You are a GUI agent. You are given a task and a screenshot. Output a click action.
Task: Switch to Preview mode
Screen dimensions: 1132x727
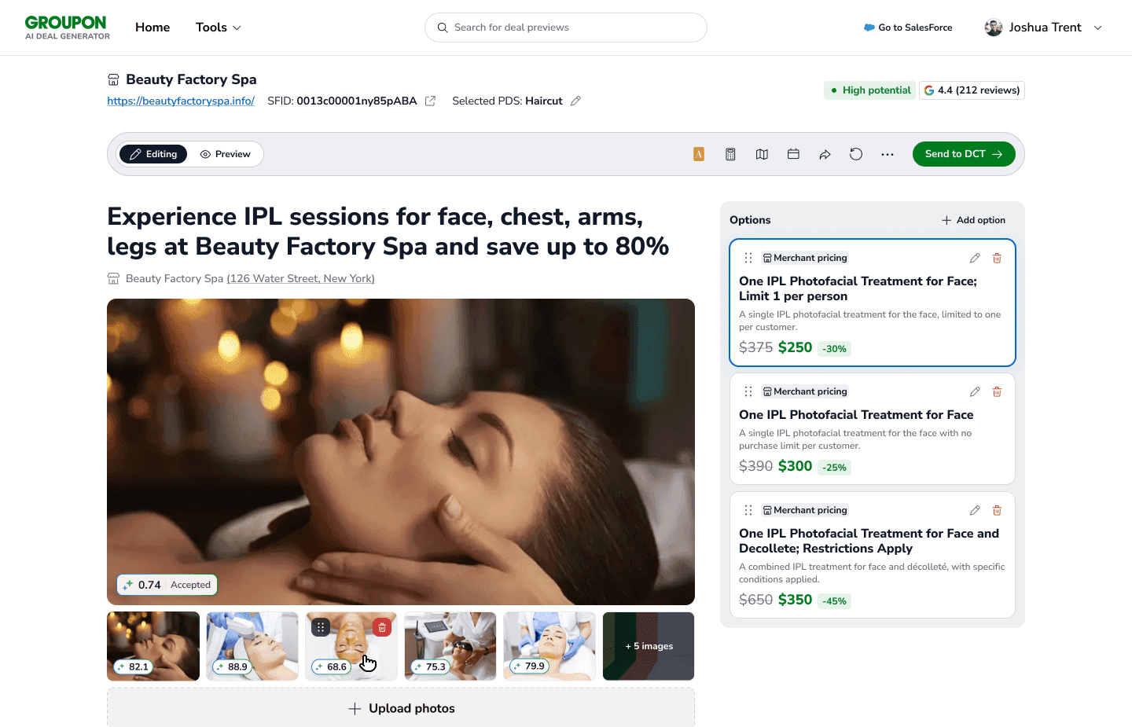pos(226,154)
